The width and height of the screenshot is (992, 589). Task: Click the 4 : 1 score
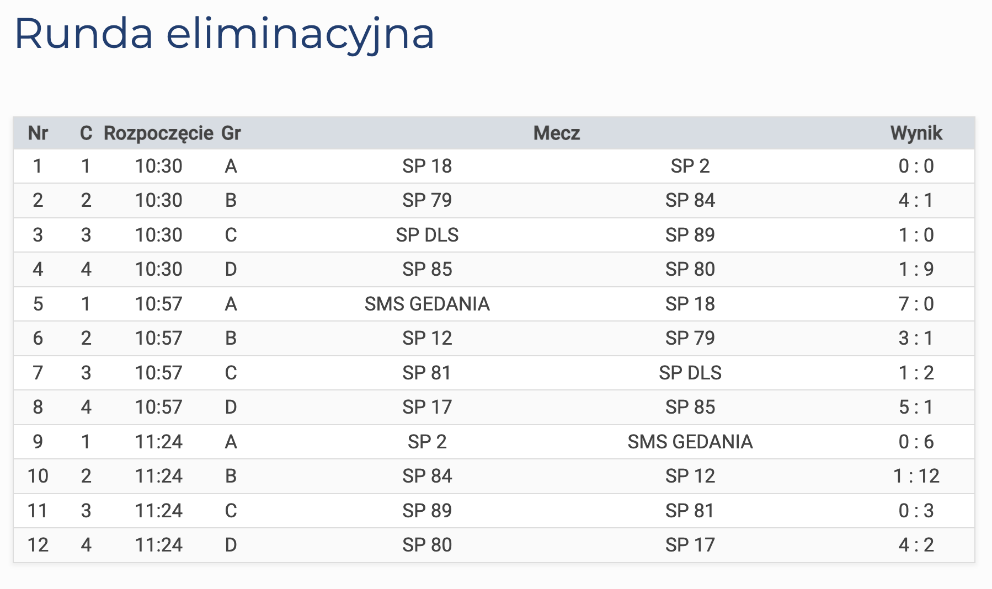[916, 200]
